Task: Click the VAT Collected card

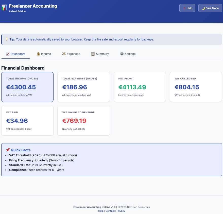Action: pyautogui.click(x=196, y=87)
